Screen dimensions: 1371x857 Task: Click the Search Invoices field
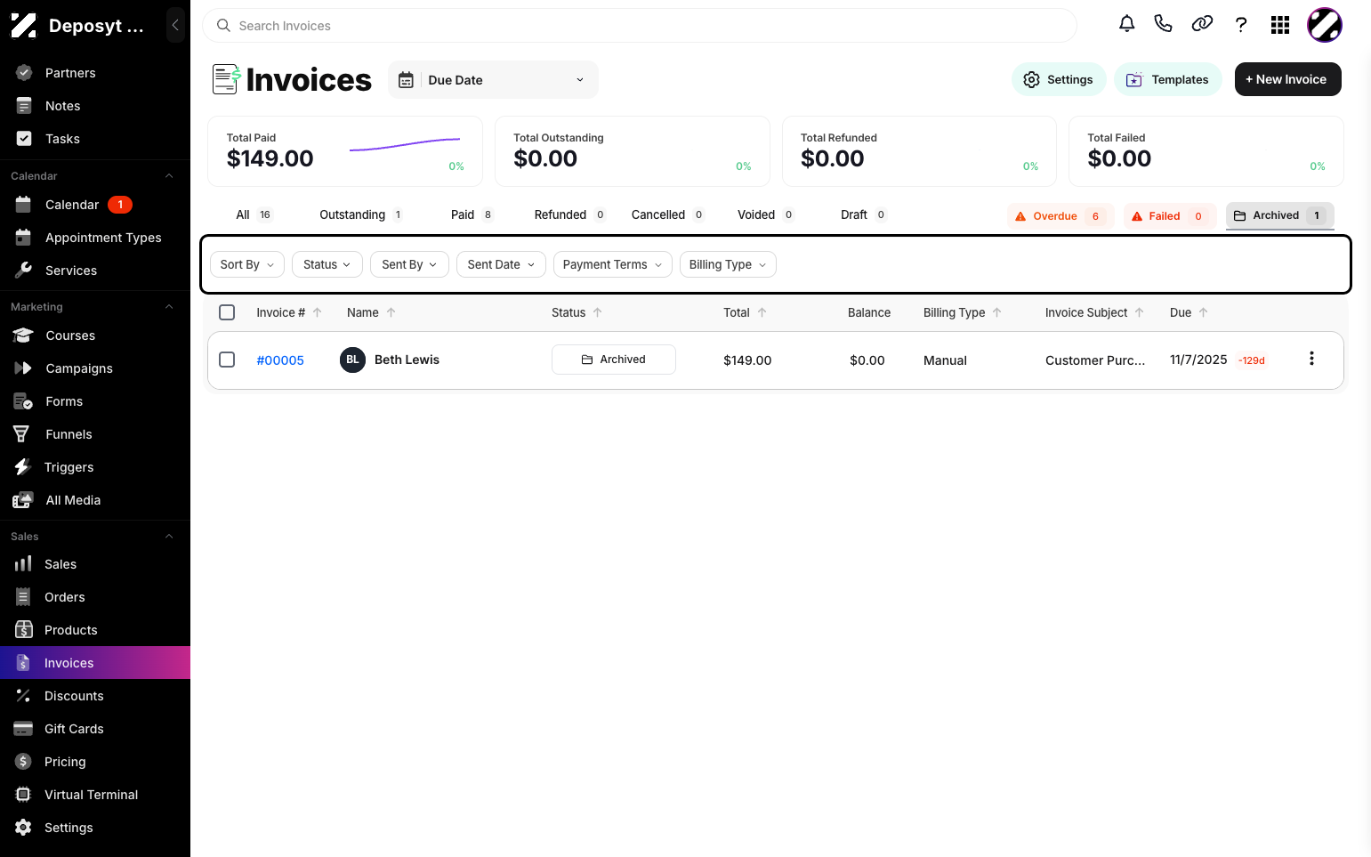[x=640, y=26]
